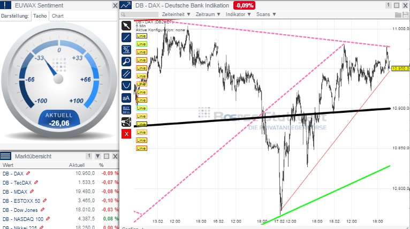Click the DB - DAX row name
This screenshot has height=229, width=410.
(x=13, y=173)
